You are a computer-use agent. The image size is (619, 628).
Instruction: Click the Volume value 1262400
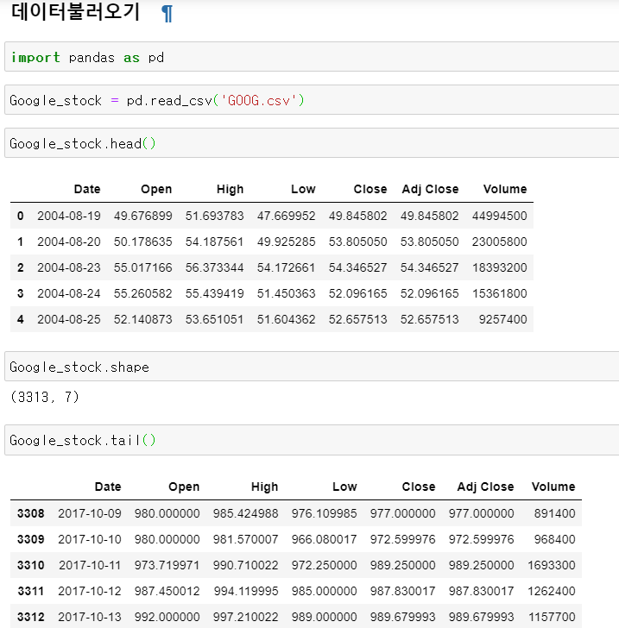coord(552,591)
